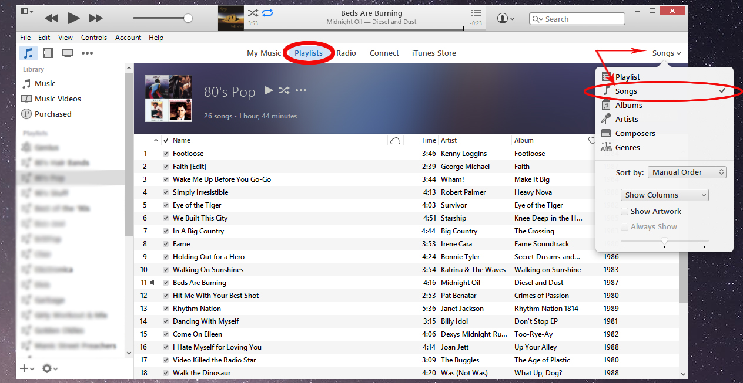The height and width of the screenshot is (383, 743).
Task: Toggle the repeat icon in now-playing display
Action: point(267,13)
